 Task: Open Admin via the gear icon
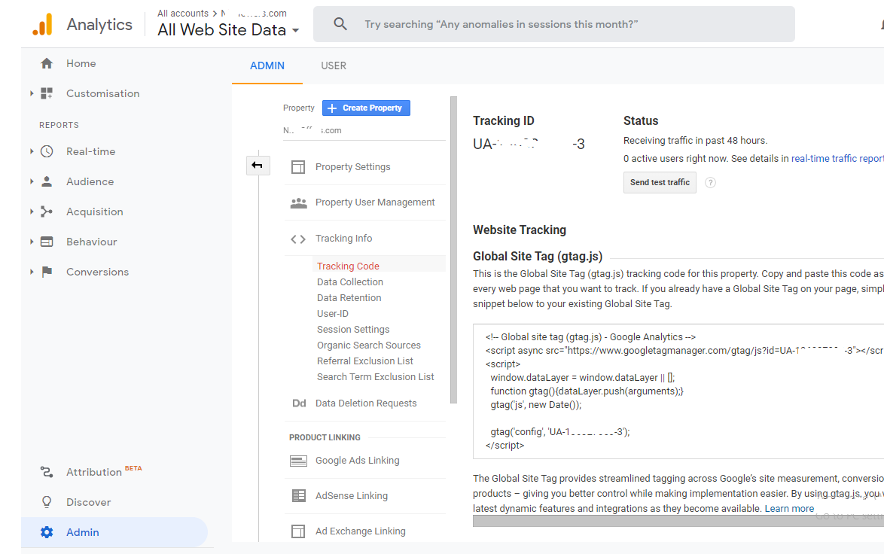tap(47, 532)
